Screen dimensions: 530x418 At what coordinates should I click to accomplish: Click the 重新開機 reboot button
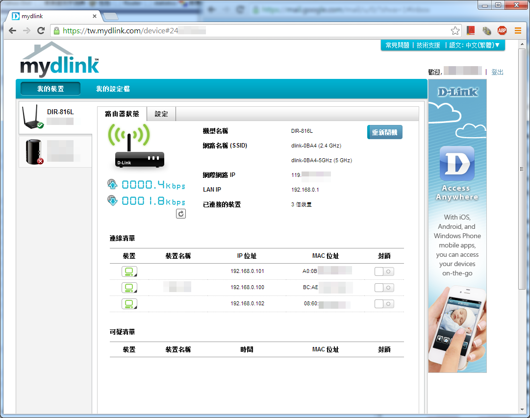click(x=384, y=132)
